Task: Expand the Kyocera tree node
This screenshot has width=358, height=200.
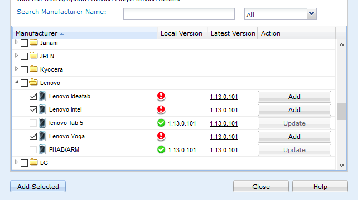Action: (16, 69)
